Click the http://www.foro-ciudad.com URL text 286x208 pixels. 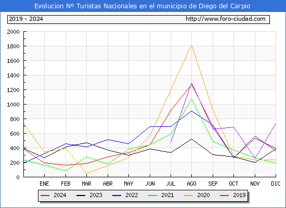[x=226, y=19]
